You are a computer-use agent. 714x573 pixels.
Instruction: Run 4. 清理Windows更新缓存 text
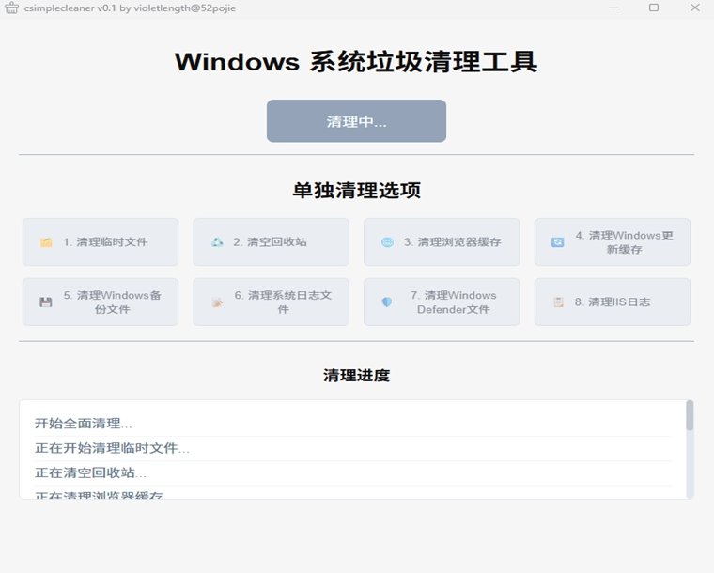tap(624, 242)
